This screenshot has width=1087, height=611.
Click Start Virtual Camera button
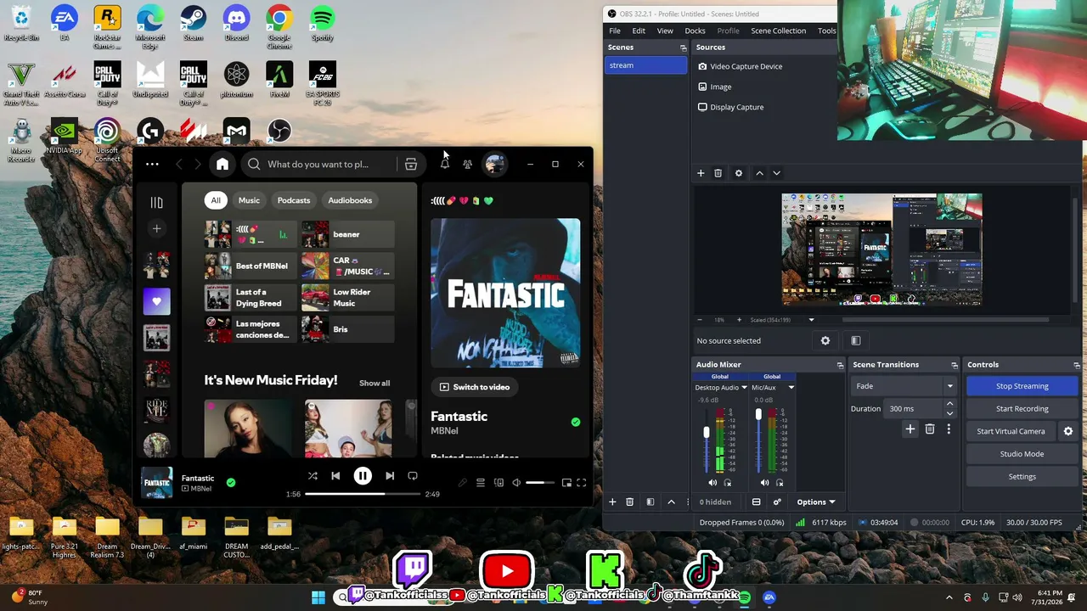(1011, 431)
